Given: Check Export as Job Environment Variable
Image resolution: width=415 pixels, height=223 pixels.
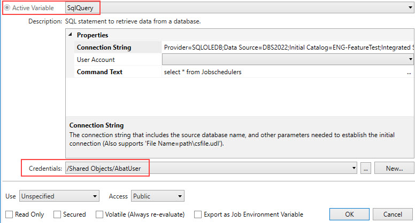Looking at the screenshot, I should pos(198,214).
